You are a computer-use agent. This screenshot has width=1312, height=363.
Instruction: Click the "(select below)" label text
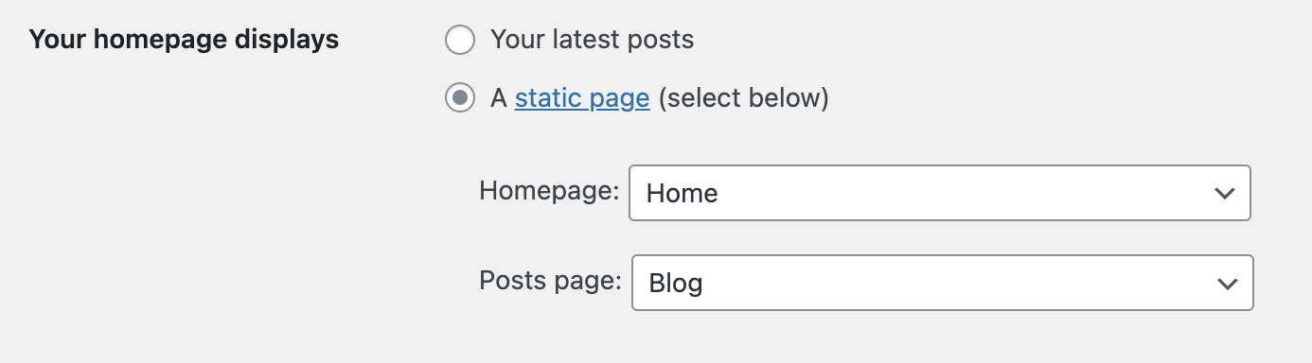click(743, 98)
